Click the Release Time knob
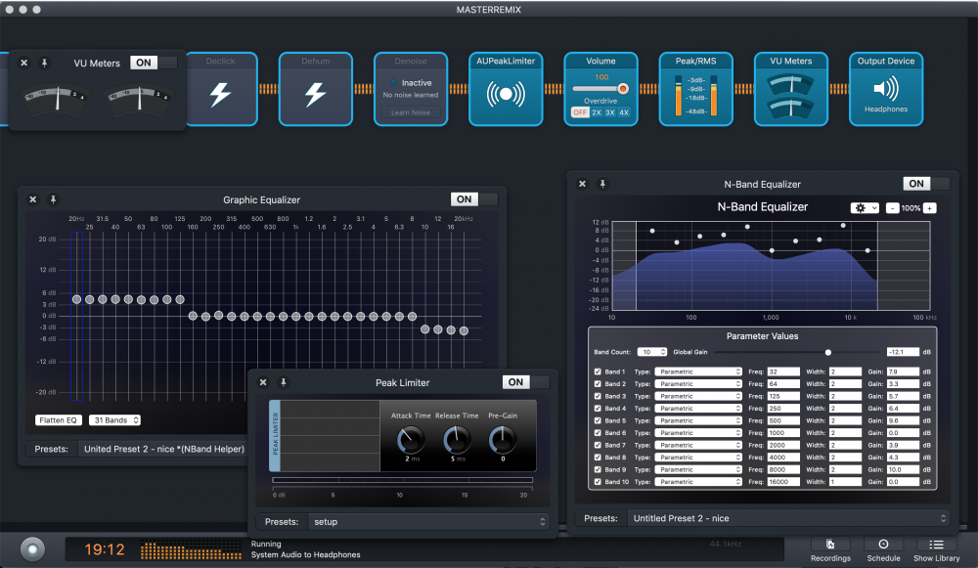Viewport: 978px width, 568px height. click(457, 440)
